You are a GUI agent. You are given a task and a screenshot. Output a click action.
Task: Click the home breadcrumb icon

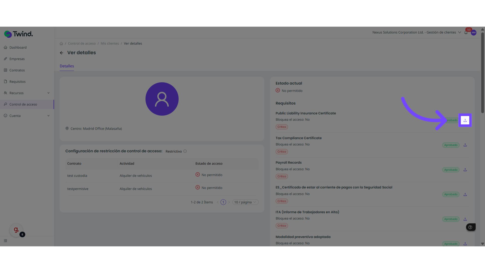(x=61, y=43)
